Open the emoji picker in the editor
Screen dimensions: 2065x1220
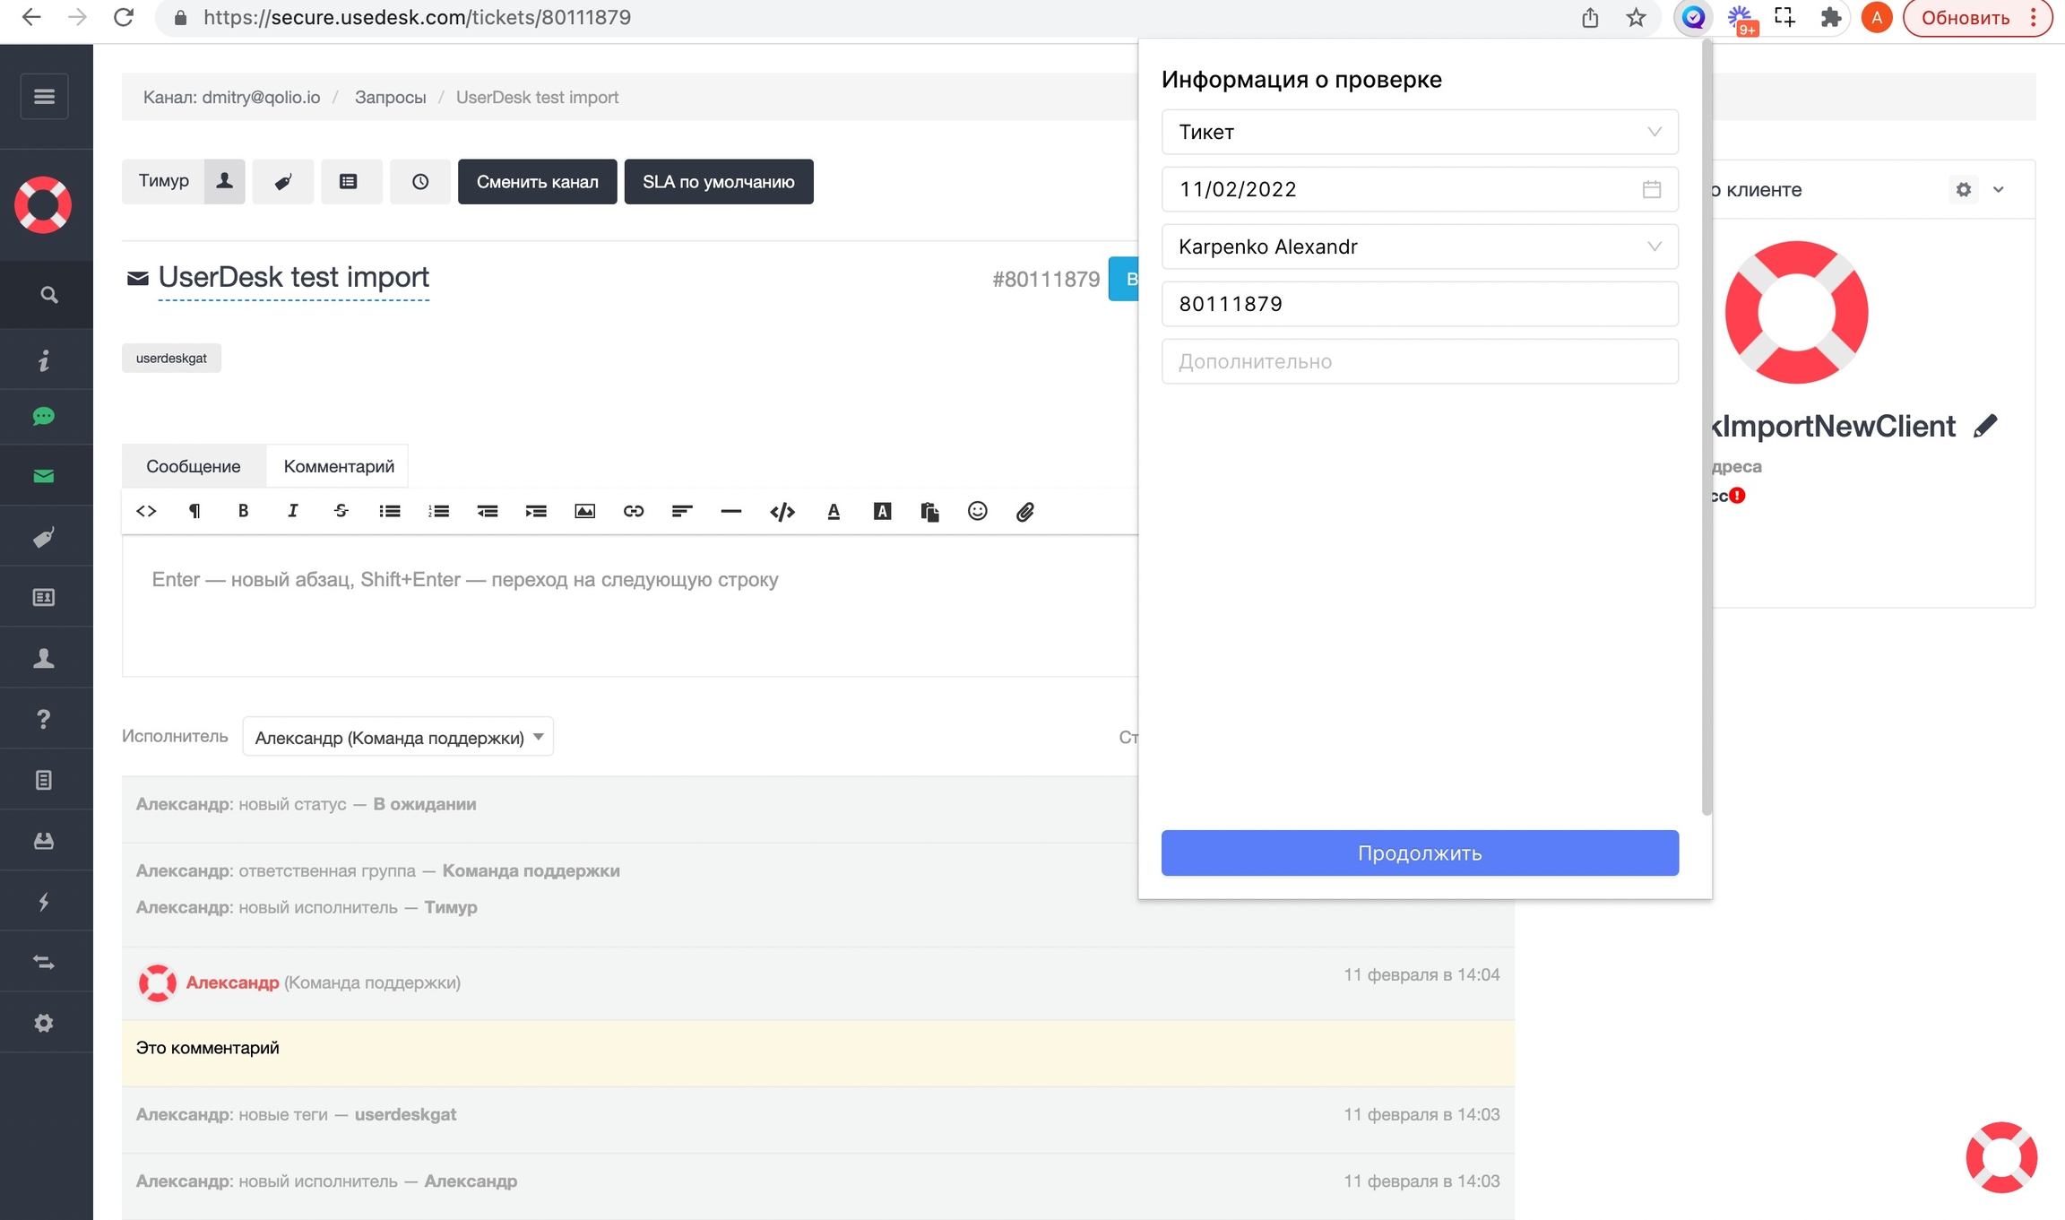pos(977,511)
